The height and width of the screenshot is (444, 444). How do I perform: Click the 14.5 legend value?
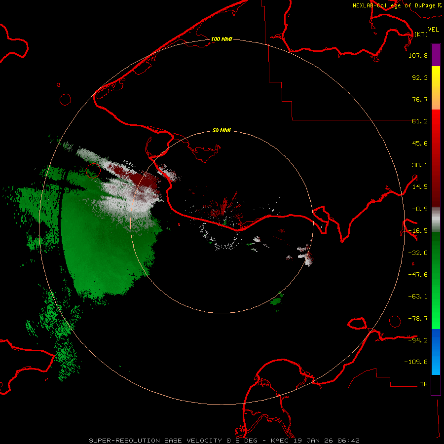click(x=420, y=187)
